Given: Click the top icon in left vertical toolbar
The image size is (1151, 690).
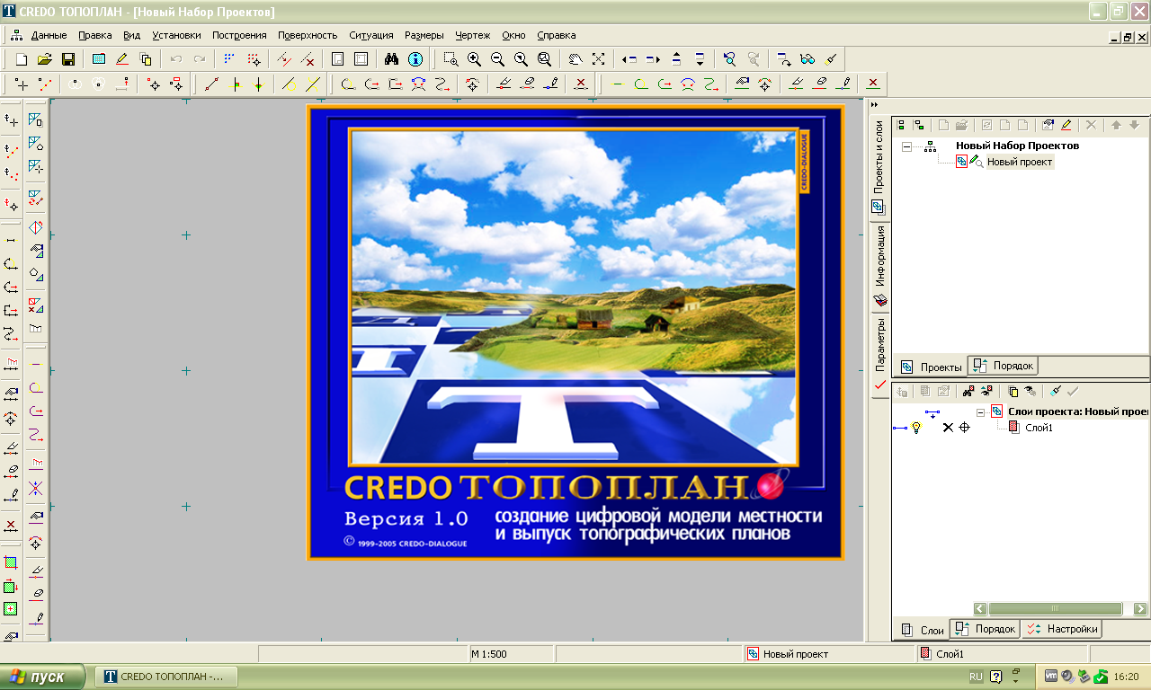Looking at the screenshot, I should pos(11,119).
